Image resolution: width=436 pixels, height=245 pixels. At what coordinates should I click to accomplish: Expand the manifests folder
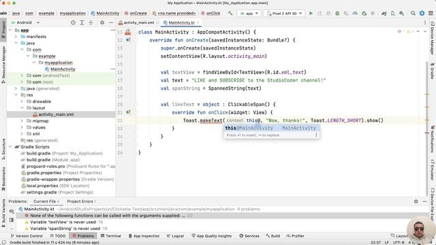point(16,36)
